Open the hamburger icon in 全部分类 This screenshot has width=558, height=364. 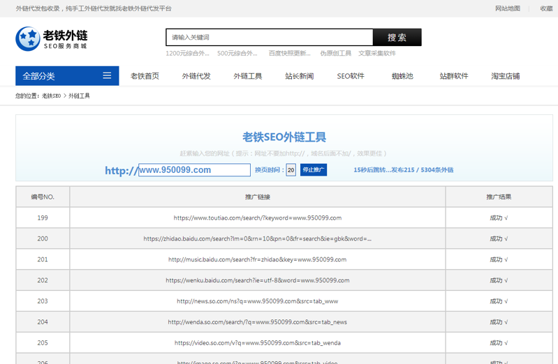[x=107, y=75]
